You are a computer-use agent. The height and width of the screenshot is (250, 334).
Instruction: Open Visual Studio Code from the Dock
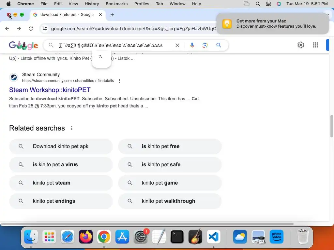(213, 237)
